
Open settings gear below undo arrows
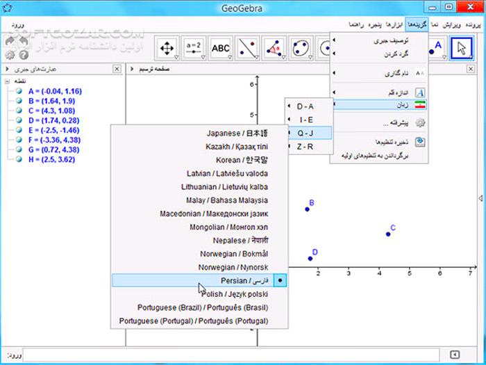tap(10, 55)
